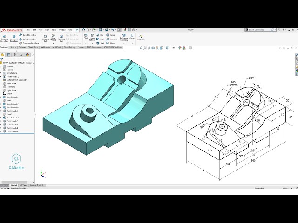Expand the Cut-Extrude5 feature
This screenshot has width=298, height=223.
click(x=1, y=131)
